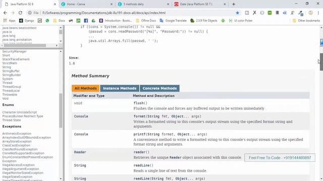
Task: Show Concrete Methods tab
Action: click(159, 88)
